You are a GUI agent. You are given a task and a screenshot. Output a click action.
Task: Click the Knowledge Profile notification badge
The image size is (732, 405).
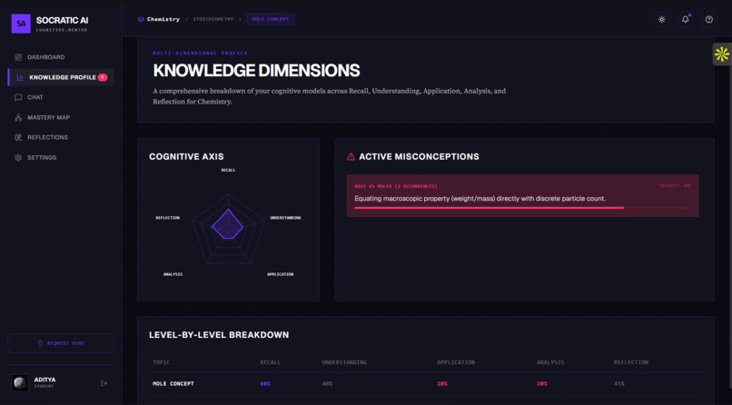[103, 77]
